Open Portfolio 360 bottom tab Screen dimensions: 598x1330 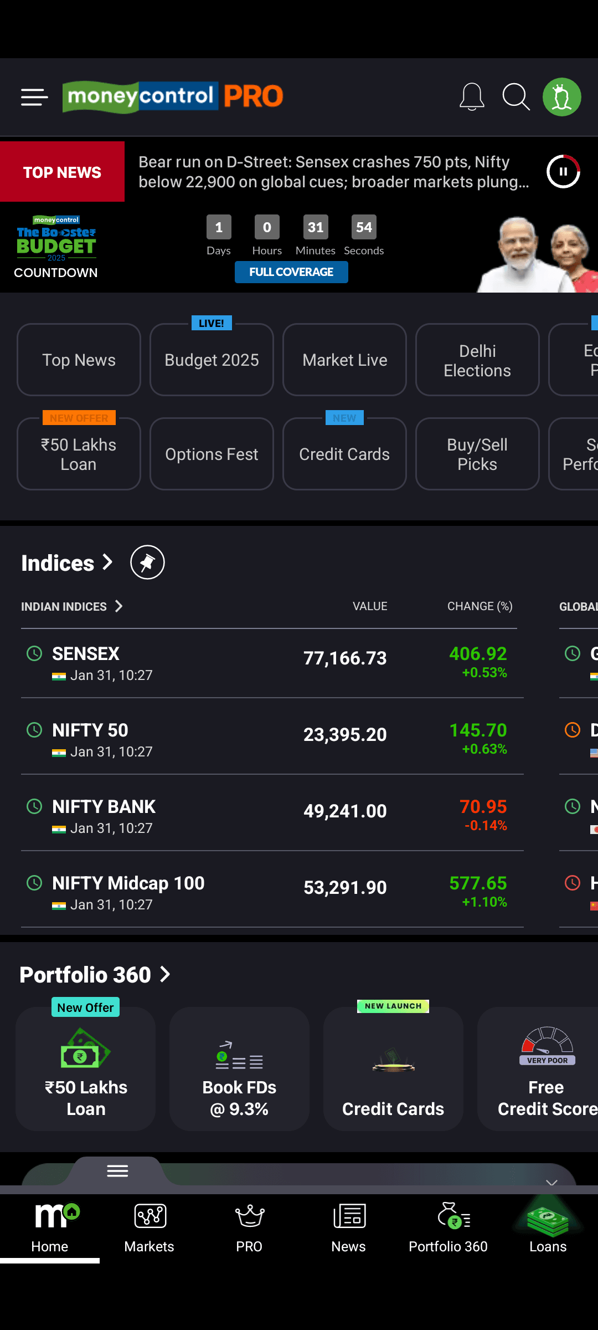tap(448, 1228)
